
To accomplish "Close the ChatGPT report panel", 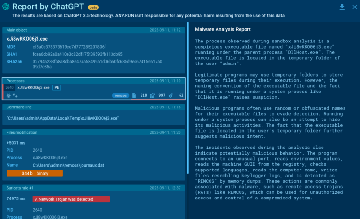I will tap(355, 7).
